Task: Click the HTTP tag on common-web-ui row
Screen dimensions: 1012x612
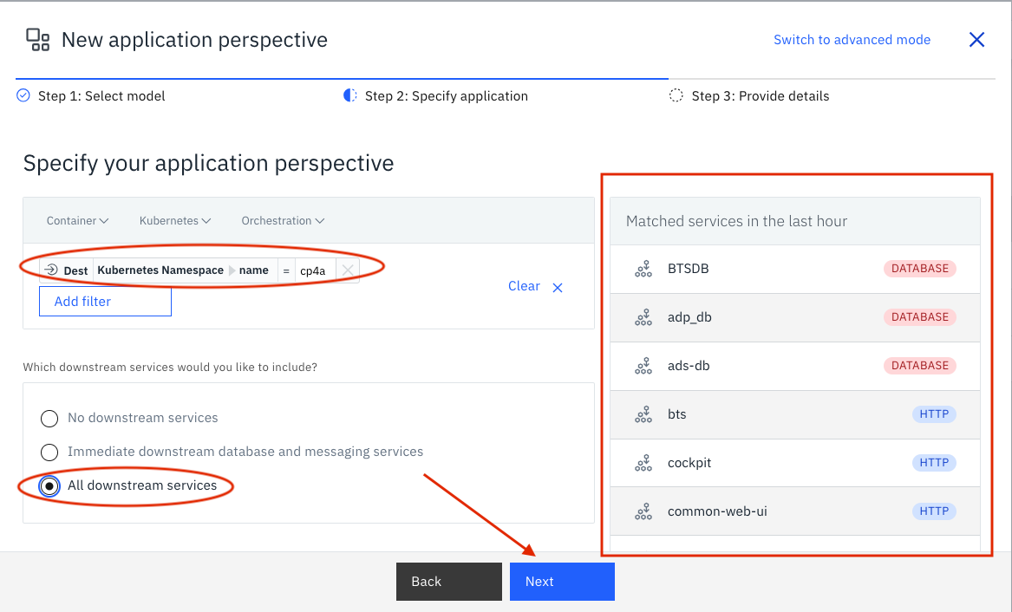Action: pos(934,511)
